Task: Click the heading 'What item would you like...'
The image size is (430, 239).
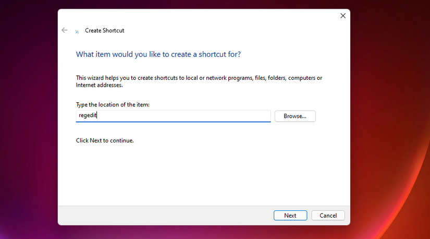Action: (158, 54)
